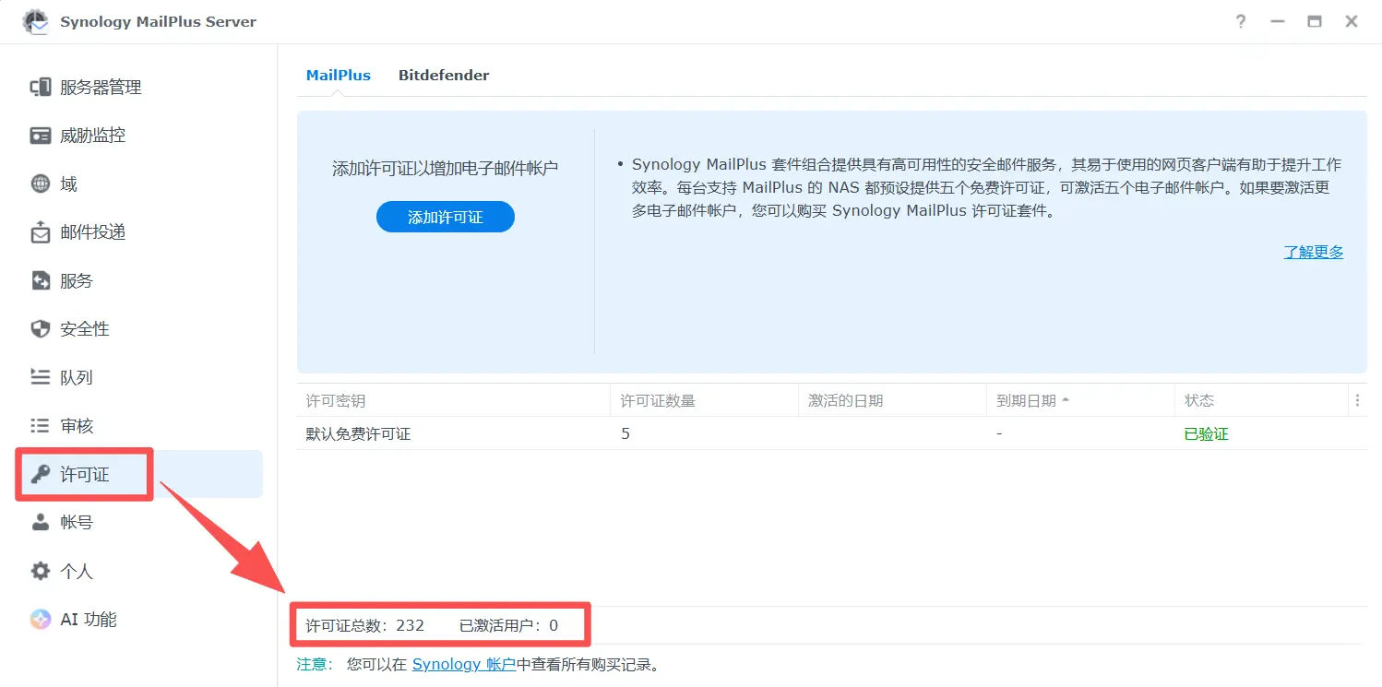Click the 添加许可证 button
Screen dimensions: 1382x687
pos(445,217)
